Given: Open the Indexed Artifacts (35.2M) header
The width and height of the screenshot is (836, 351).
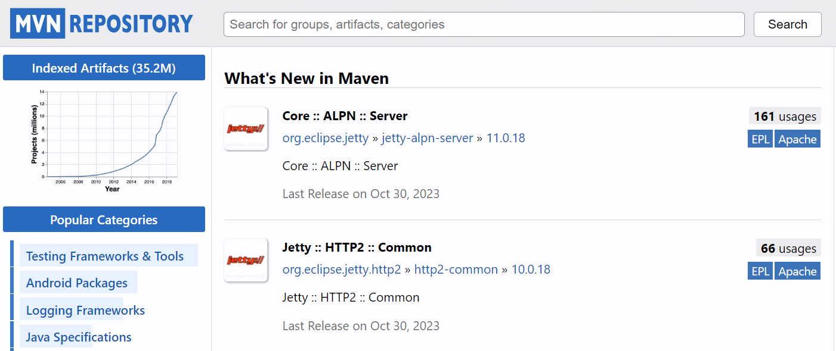Looking at the screenshot, I should [104, 68].
